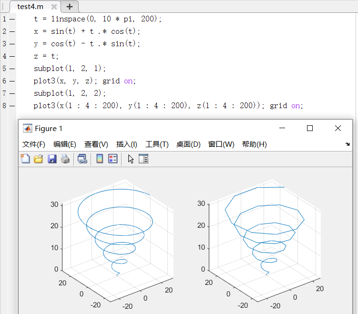This screenshot has width=358, height=314.
Task: Set breakpoint dash on line 1
Action: 12,19
